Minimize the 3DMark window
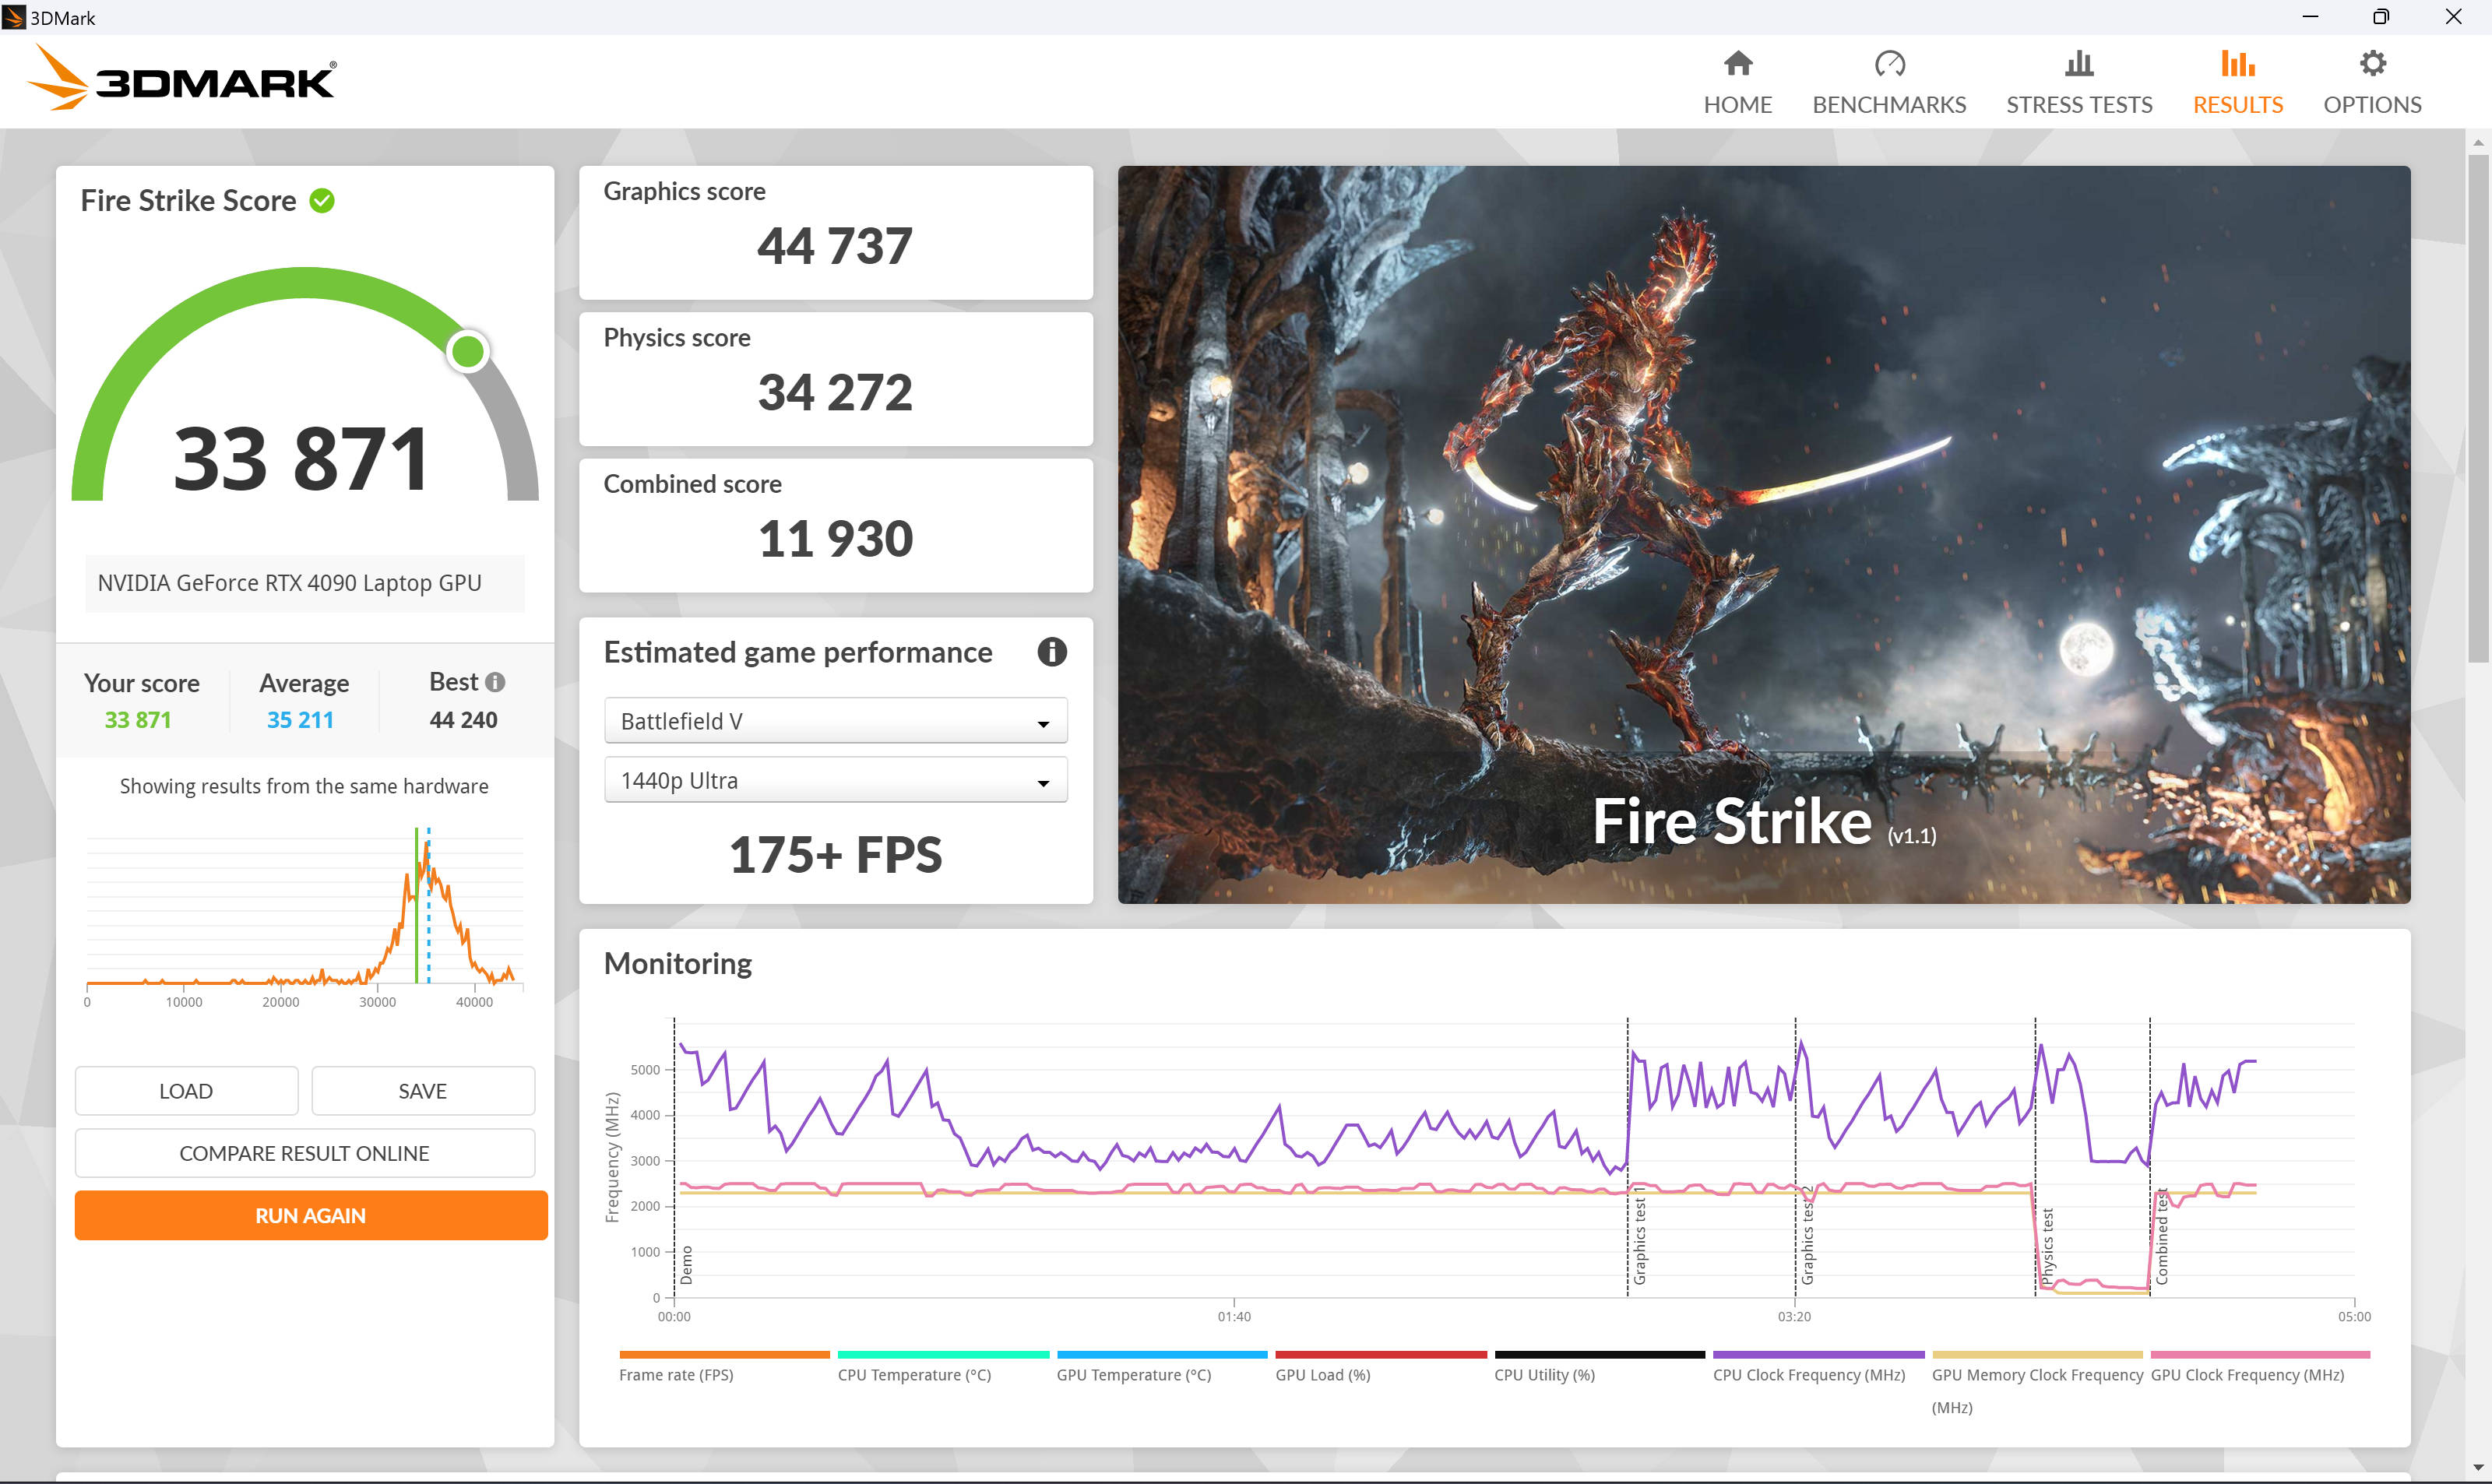Viewport: 2492px width, 1484px height. [x=2310, y=17]
